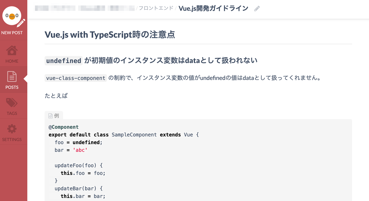The width and height of the screenshot is (369, 201).
Task: Click the @Component decorator line
Action: [64, 127]
